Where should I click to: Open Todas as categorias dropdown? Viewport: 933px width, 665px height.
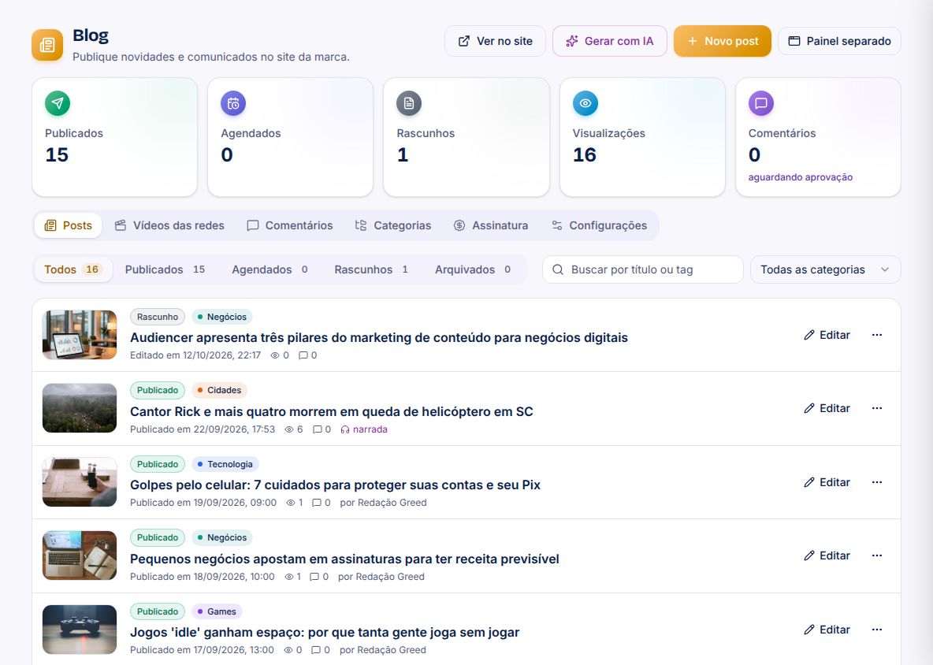[x=825, y=269]
